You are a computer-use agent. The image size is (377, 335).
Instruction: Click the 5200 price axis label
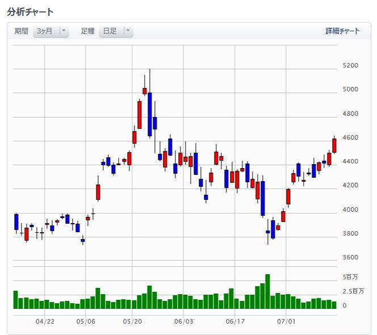(350, 66)
